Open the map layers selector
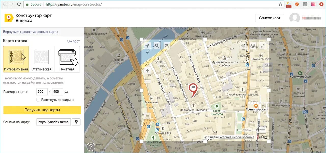Image resolution: width=326 pixels, height=153 pixels. point(253,46)
